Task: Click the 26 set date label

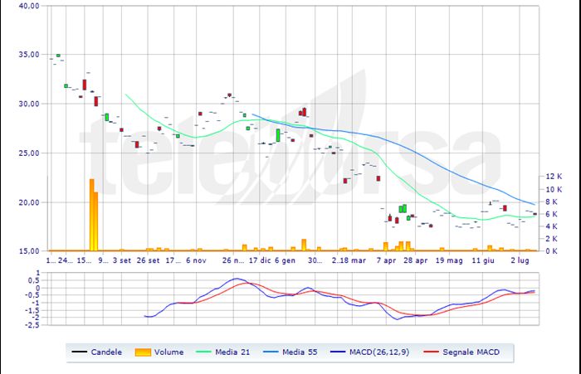Action: click(148, 260)
